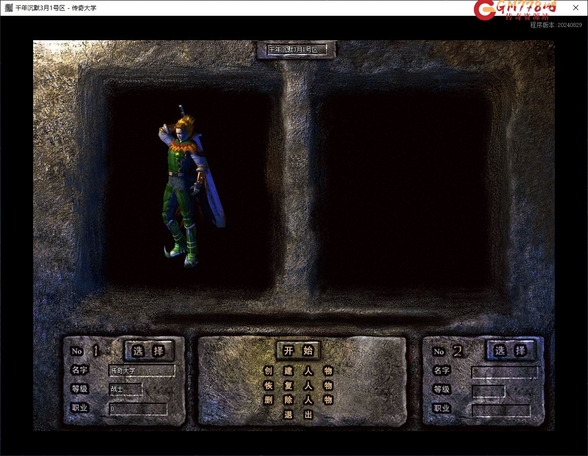Screen dimensions: 588x456
Task: Start the game with the 开始 button
Action: click(298, 350)
